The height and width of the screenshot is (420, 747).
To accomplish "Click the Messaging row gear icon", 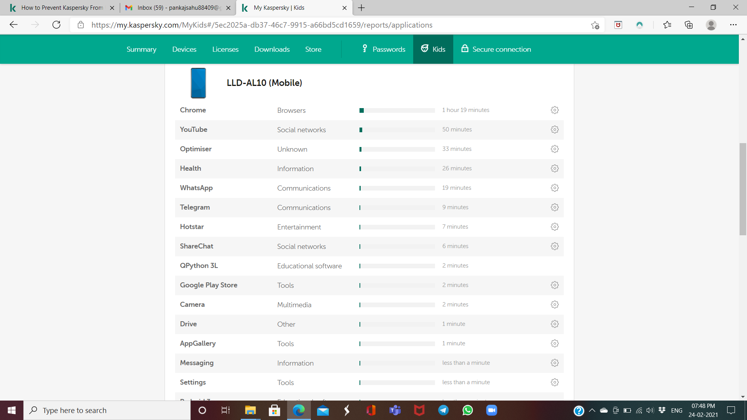I will tap(555, 363).
